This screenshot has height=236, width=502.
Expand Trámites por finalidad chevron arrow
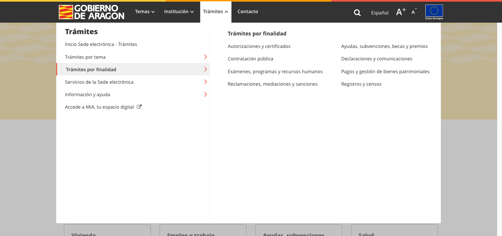(x=205, y=69)
